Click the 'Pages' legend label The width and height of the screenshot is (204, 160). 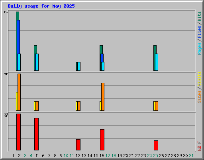coord(199,49)
